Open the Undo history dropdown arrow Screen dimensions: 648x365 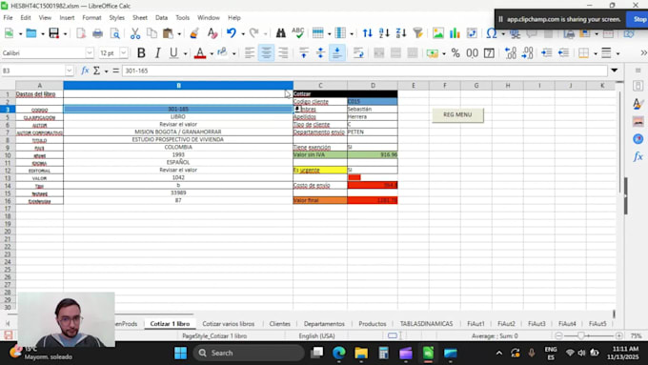[243, 34]
